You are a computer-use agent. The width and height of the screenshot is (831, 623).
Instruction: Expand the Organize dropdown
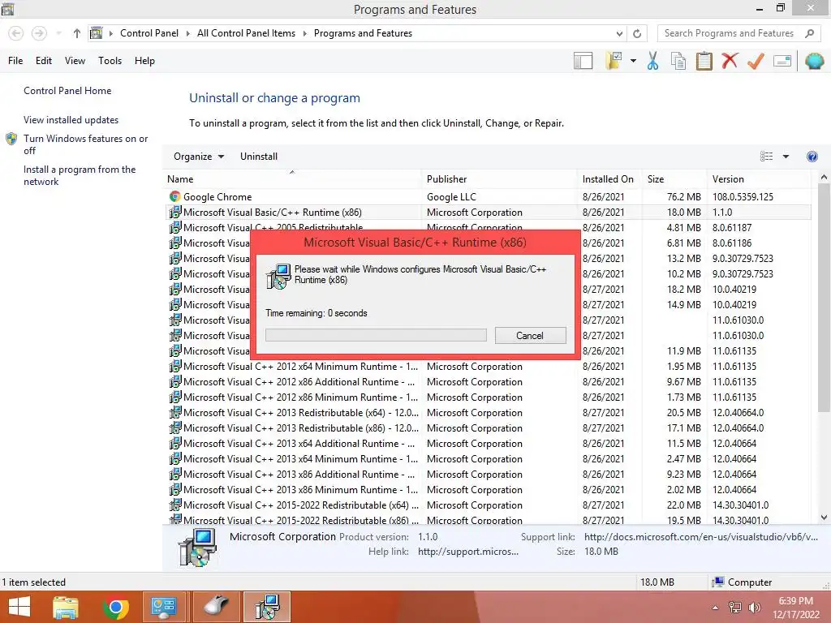click(199, 157)
